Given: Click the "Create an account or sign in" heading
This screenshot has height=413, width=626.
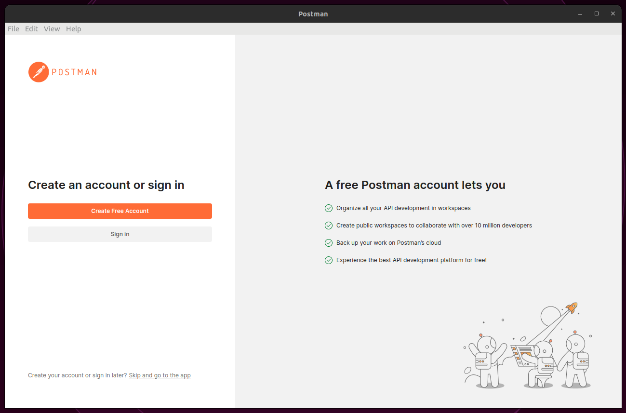Looking at the screenshot, I should pos(106,185).
